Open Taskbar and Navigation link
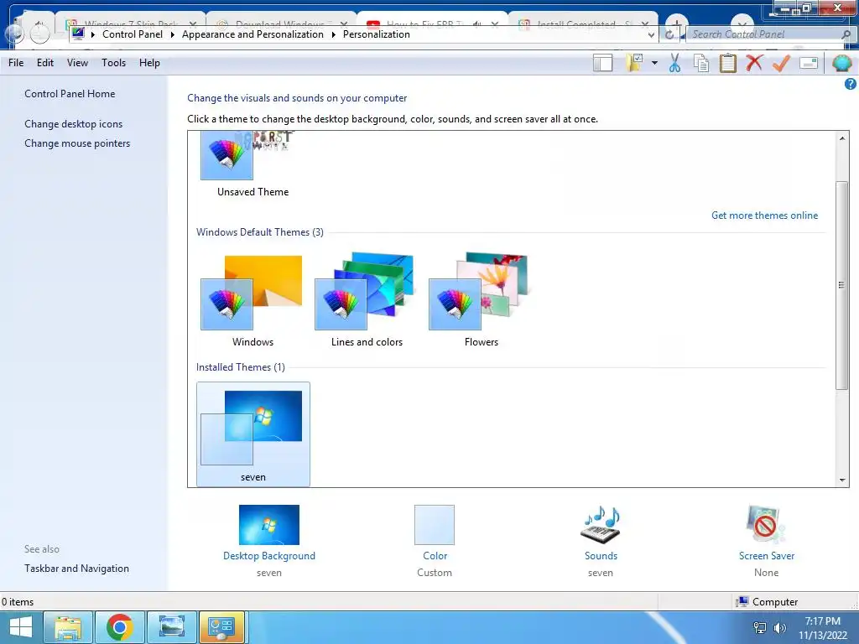The width and height of the screenshot is (859, 644). (76, 569)
